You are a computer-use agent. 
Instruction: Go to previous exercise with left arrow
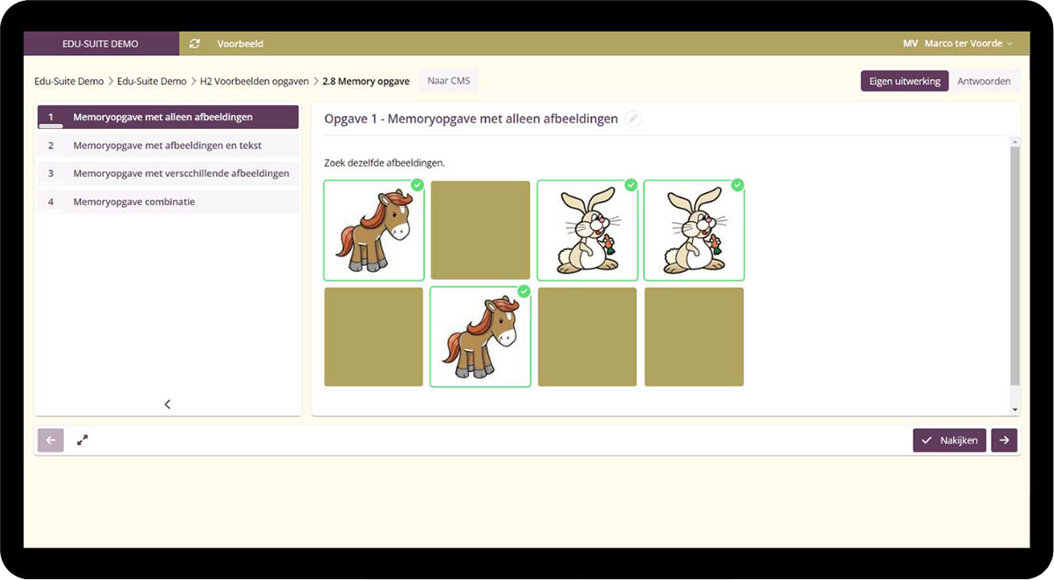(x=50, y=440)
